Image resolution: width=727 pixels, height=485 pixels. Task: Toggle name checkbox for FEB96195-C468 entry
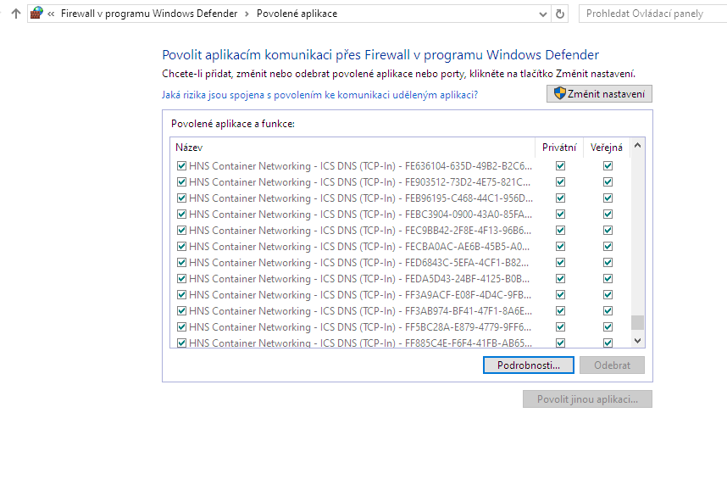(x=181, y=198)
